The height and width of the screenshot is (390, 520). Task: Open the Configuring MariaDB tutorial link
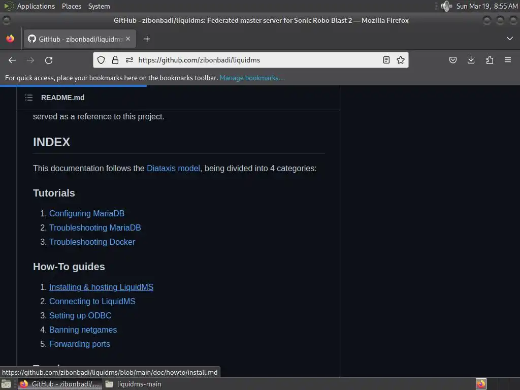point(87,213)
